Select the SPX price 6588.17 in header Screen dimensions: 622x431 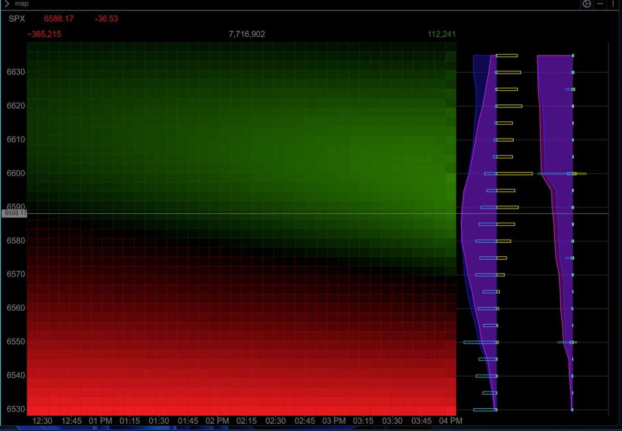click(59, 19)
